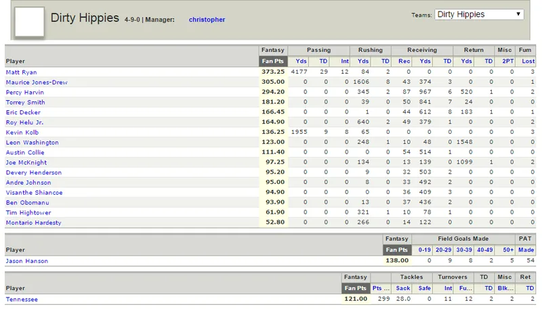Open Devery Henderson player link
The height and width of the screenshot is (309, 542).
coord(33,172)
